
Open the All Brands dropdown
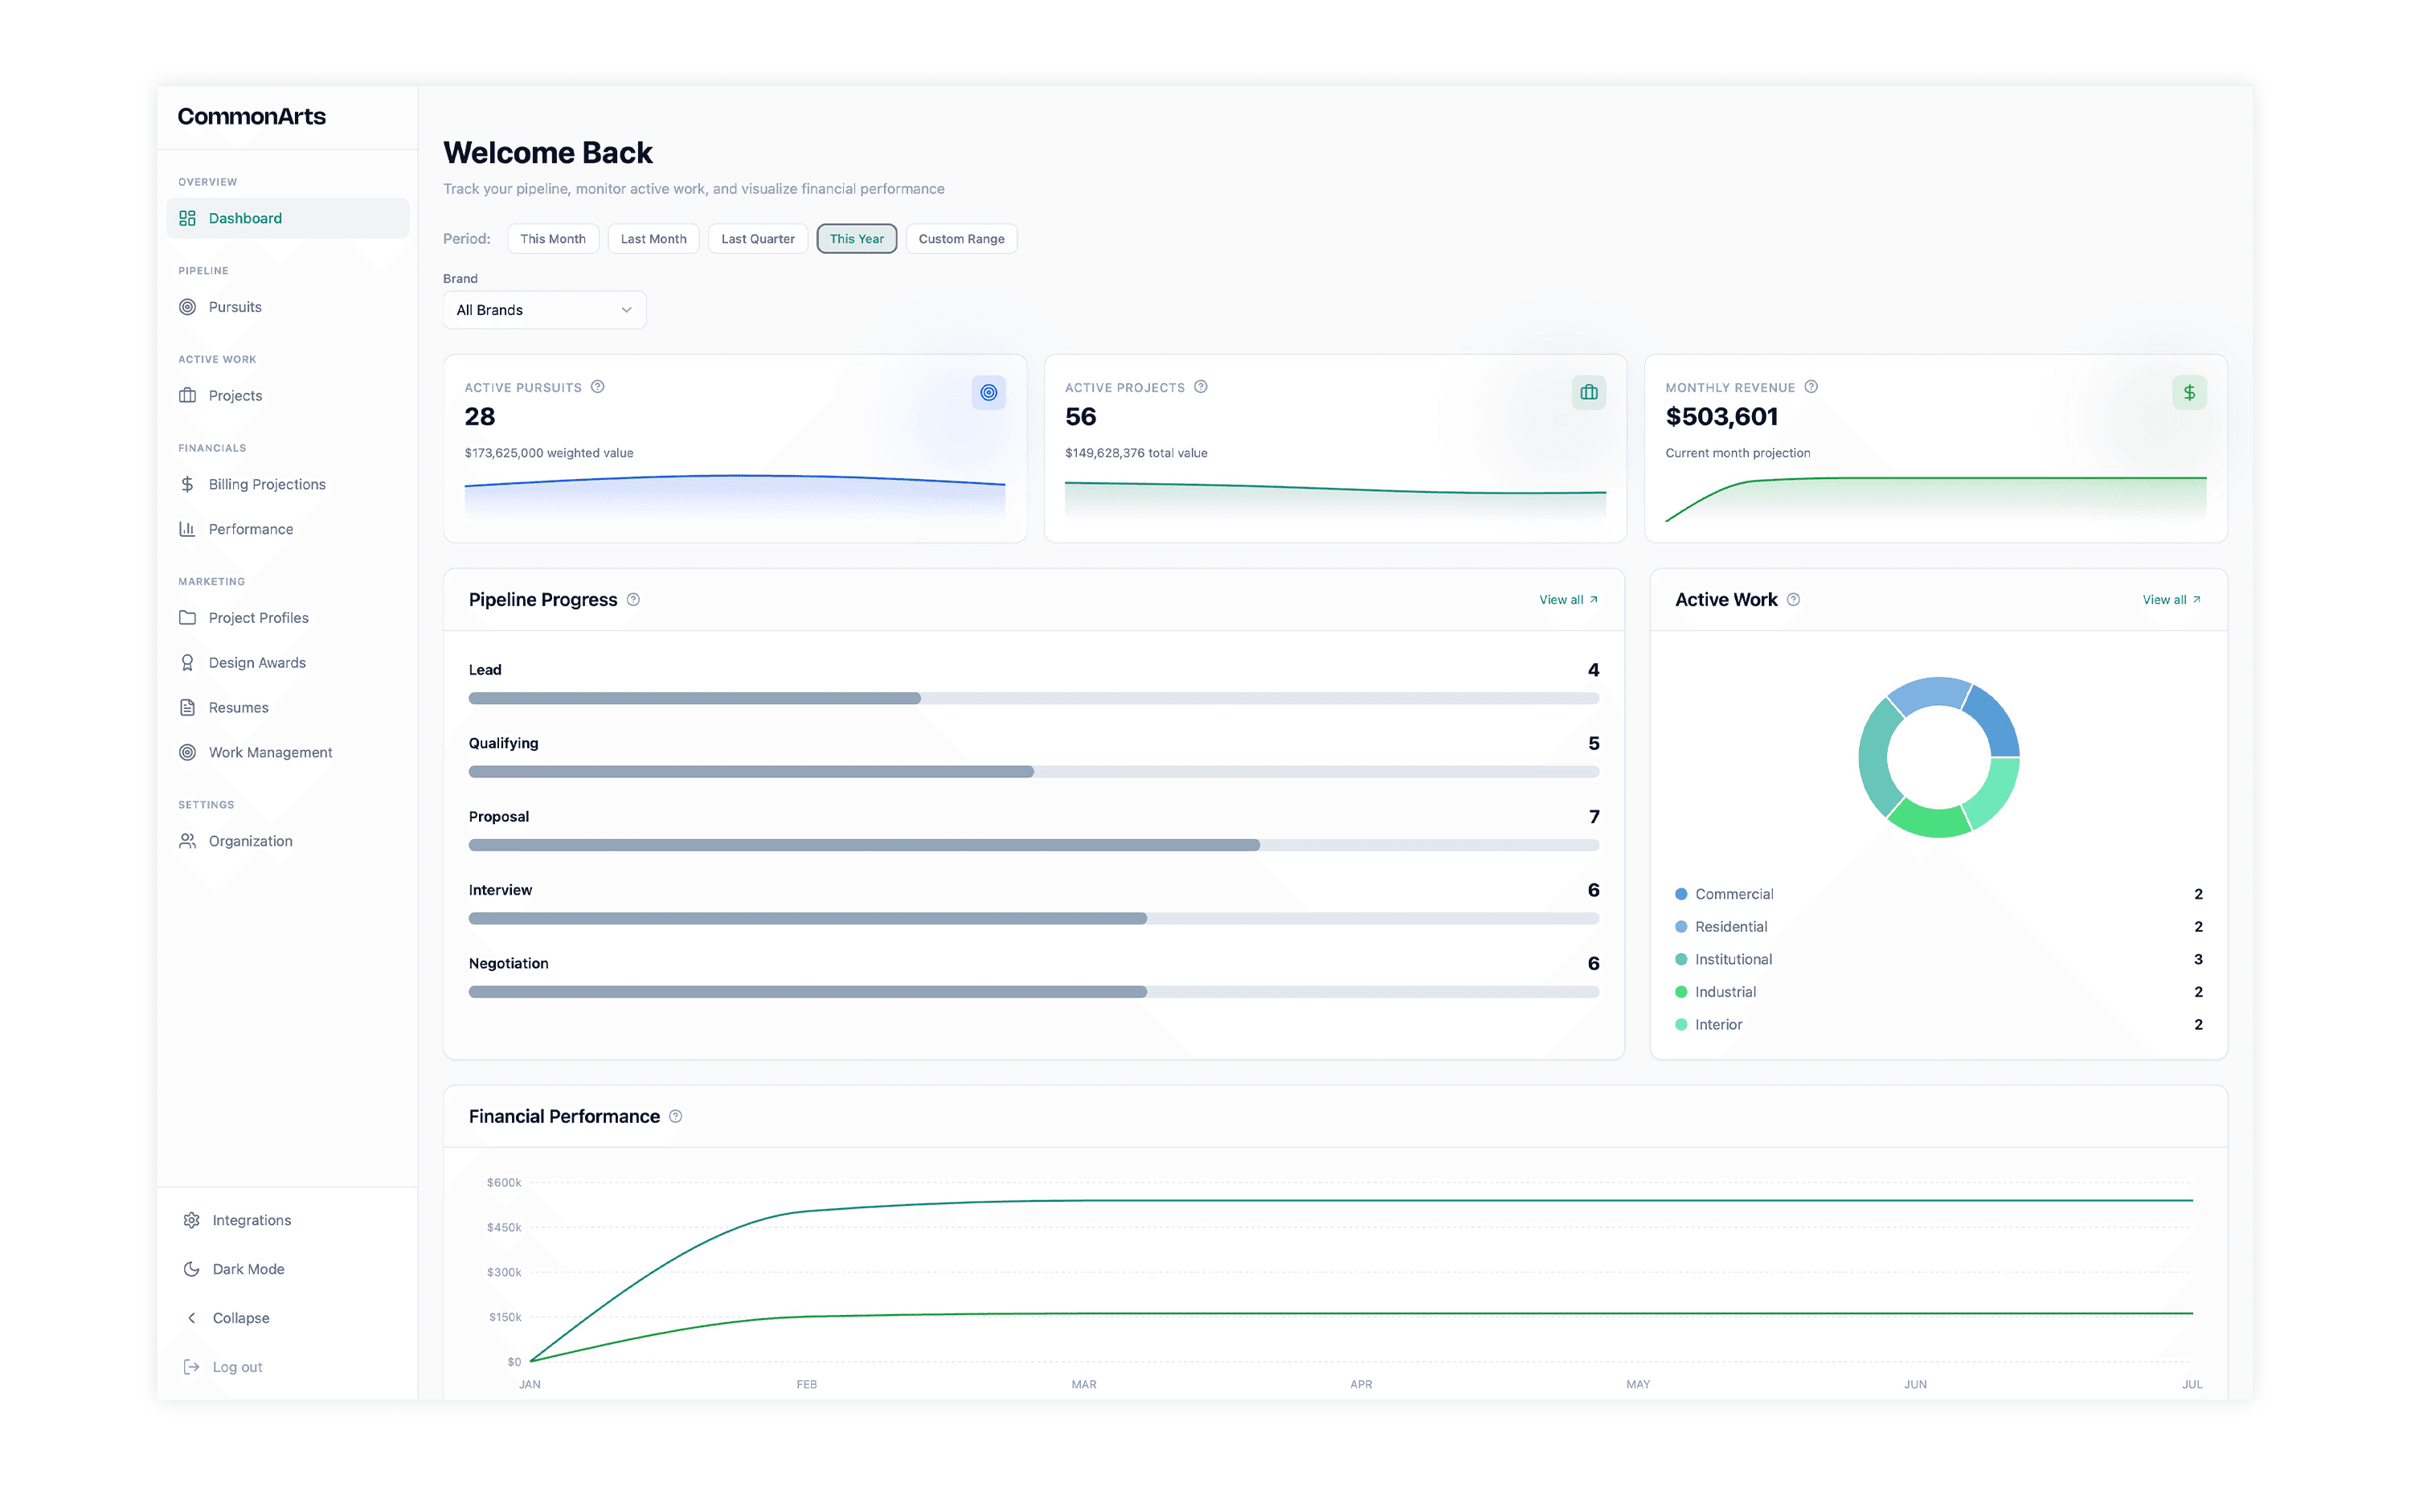(544, 310)
